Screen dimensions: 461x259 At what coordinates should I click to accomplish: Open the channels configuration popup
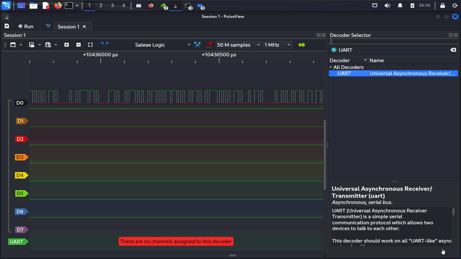coord(198,45)
